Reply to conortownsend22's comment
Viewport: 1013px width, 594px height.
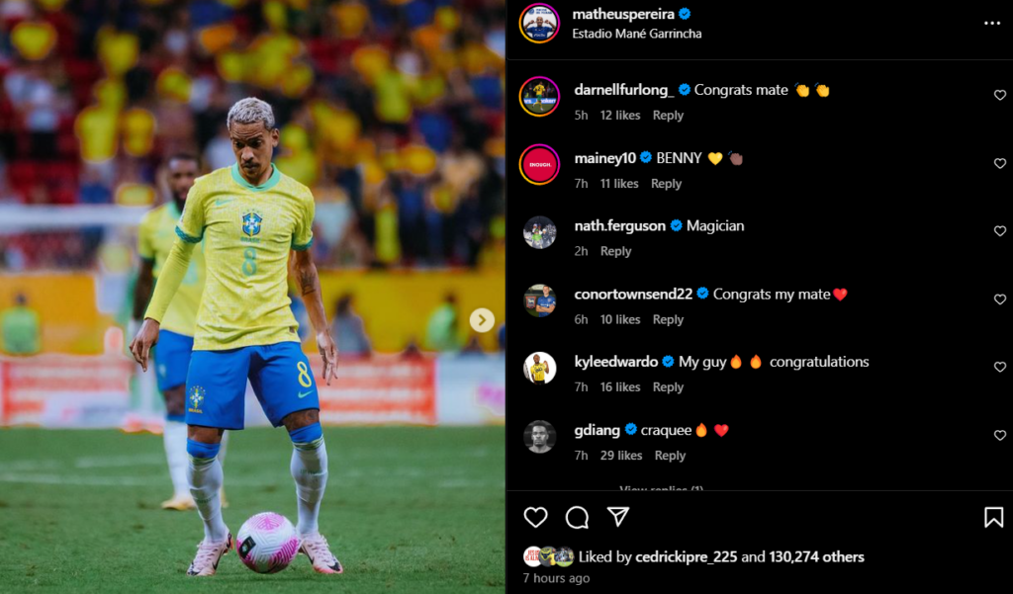(x=668, y=319)
